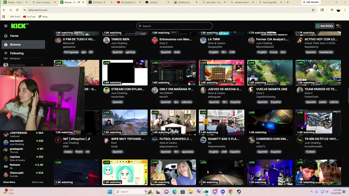The width and height of the screenshot is (349, 196).
Task: Open STREAM CON DYLAN stream thumbnail
Action: (125, 73)
